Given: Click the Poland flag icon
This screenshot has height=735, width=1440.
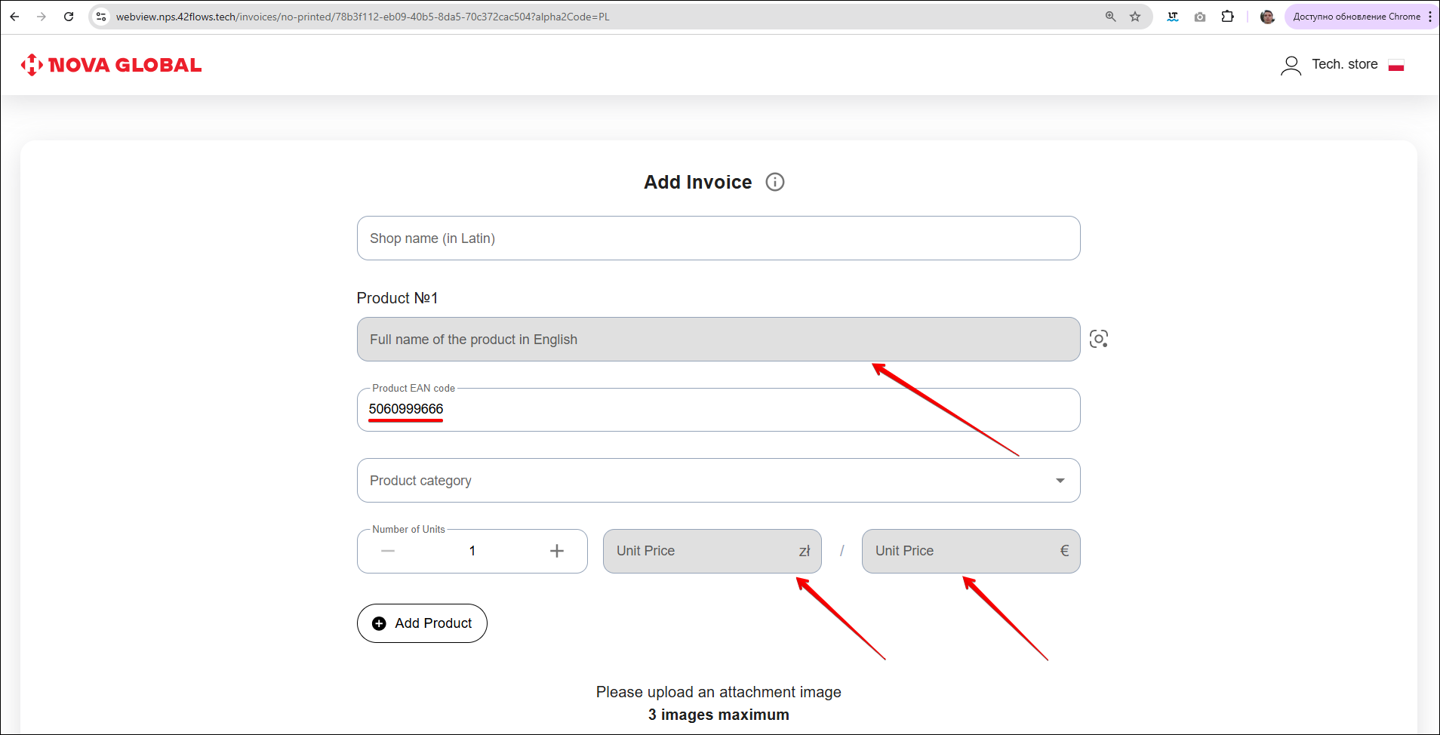Looking at the screenshot, I should 1396,66.
